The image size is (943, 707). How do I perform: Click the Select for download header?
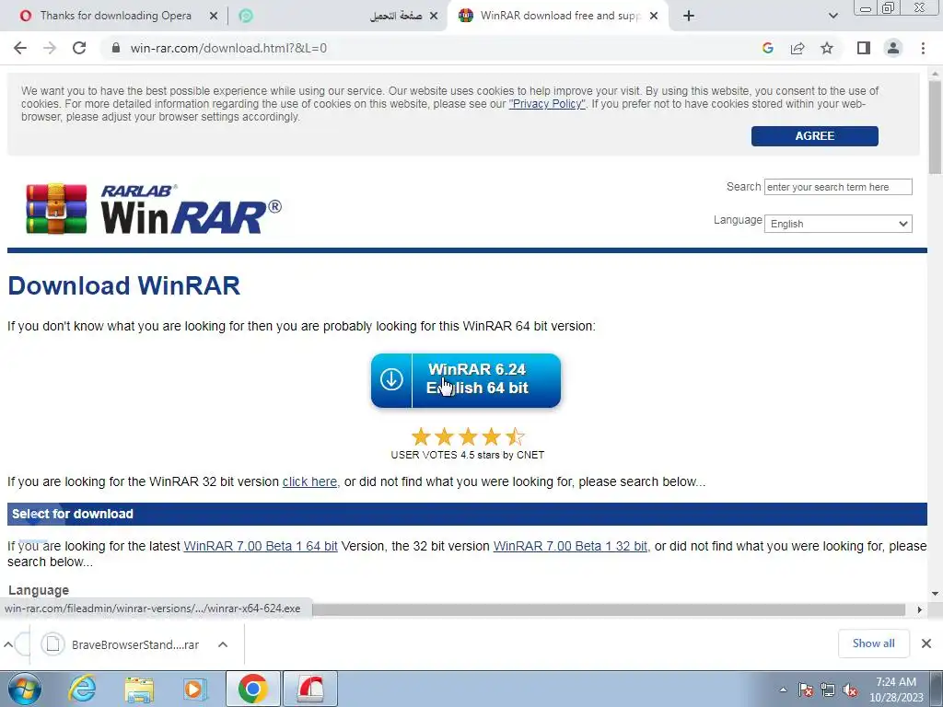(x=467, y=514)
